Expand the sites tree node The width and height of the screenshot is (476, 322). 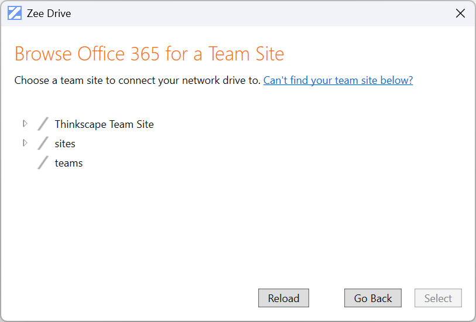click(x=25, y=143)
